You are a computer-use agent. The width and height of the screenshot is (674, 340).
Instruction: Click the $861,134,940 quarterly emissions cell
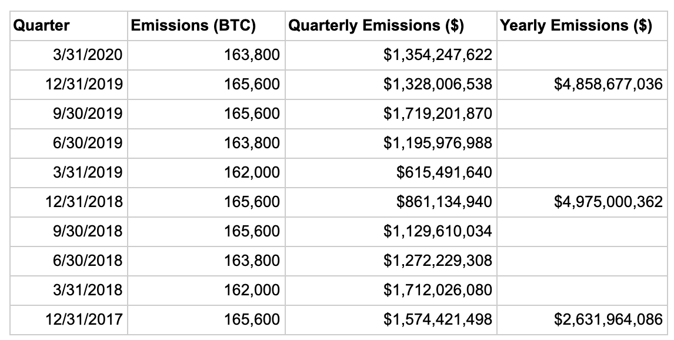(x=444, y=202)
